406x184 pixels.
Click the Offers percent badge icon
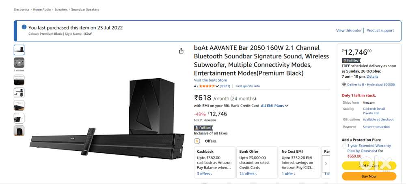197,141
